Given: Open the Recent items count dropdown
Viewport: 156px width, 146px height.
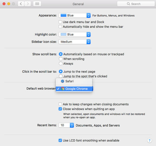Looking at the screenshot, I should point(66,125).
